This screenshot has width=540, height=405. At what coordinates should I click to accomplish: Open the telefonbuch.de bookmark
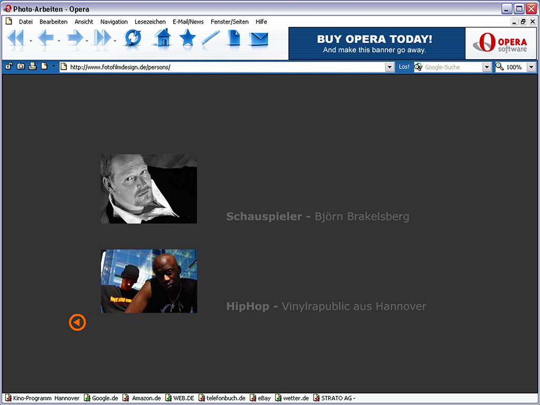click(x=222, y=398)
